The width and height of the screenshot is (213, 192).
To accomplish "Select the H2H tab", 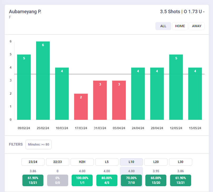I will click(x=82, y=162).
